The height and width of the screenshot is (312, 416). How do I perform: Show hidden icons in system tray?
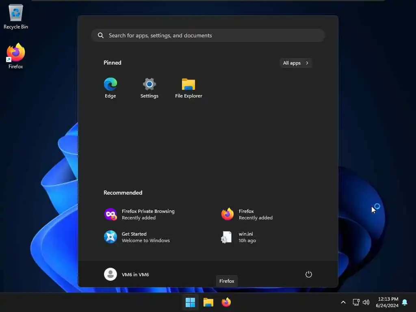pyautogui.click(x=343, y=302)
